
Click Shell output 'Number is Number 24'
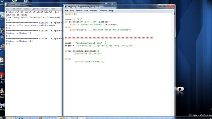(19, 41)
